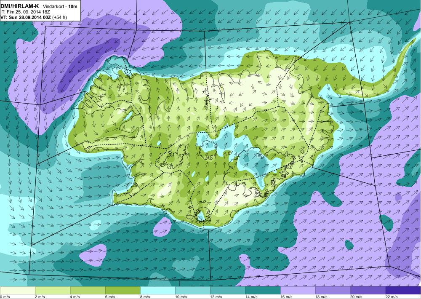
Task: Click the 'Vindarkort - 10m' map type text
Action: (60, 6)
